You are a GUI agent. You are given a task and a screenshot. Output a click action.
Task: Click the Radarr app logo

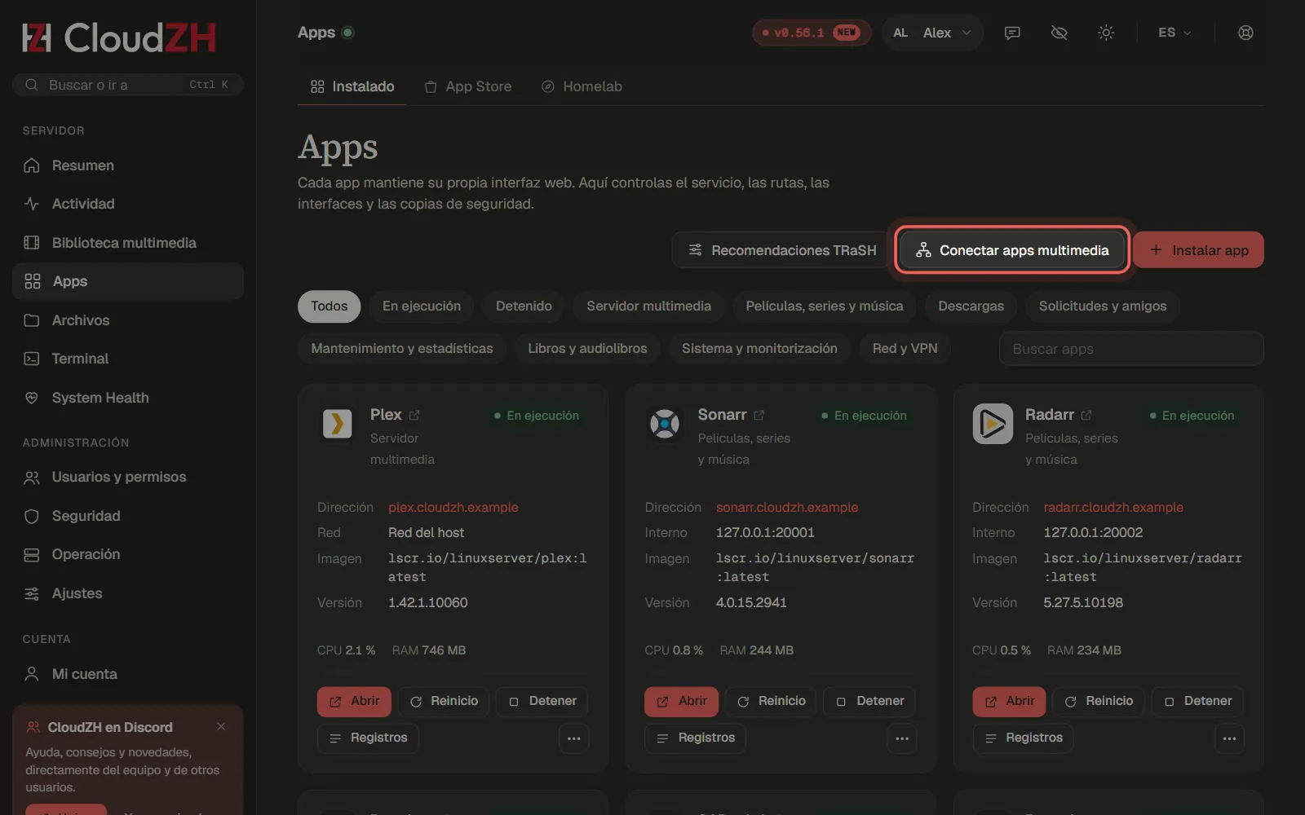[x=993, y=424]
